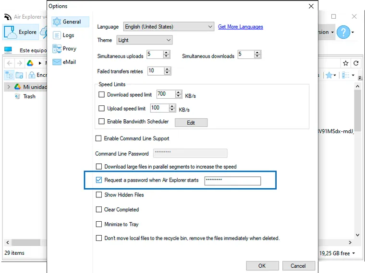
Task: Click the eMail envelope icon
Action: [x=57, y=62]
